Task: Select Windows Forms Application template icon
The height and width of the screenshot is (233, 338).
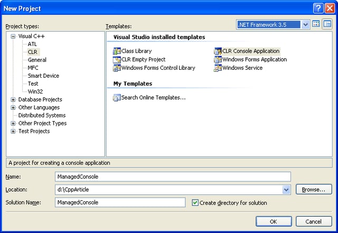Action: point(218,60)
